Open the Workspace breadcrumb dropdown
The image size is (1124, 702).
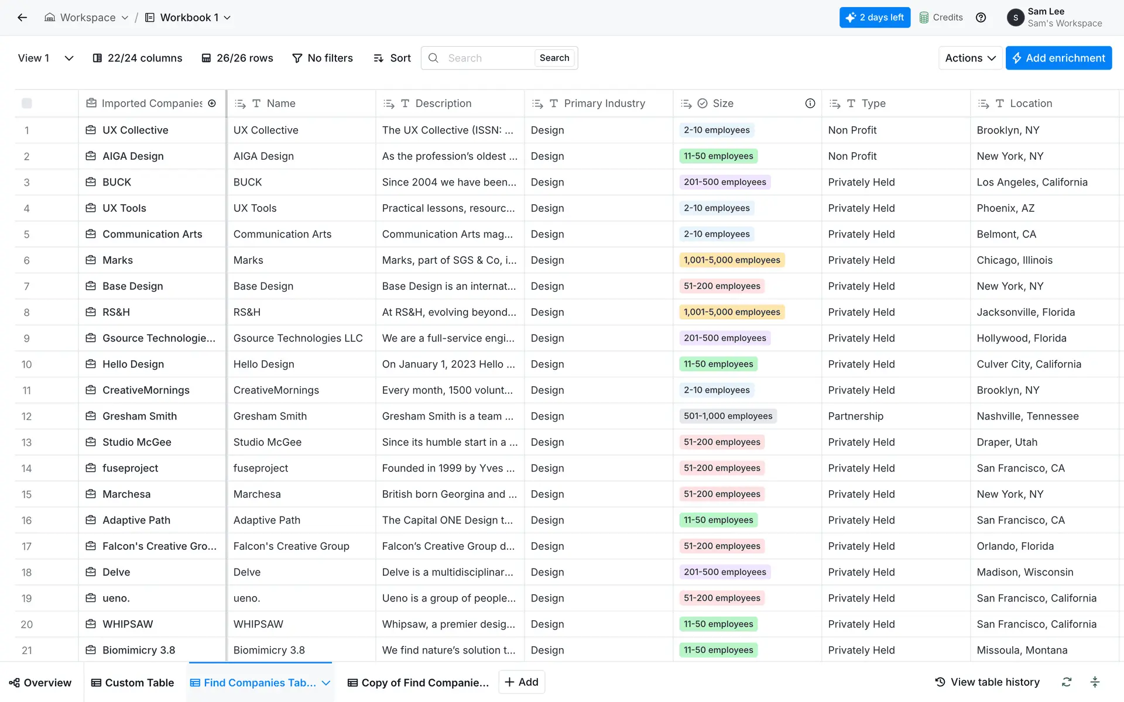tap(87, 18)
